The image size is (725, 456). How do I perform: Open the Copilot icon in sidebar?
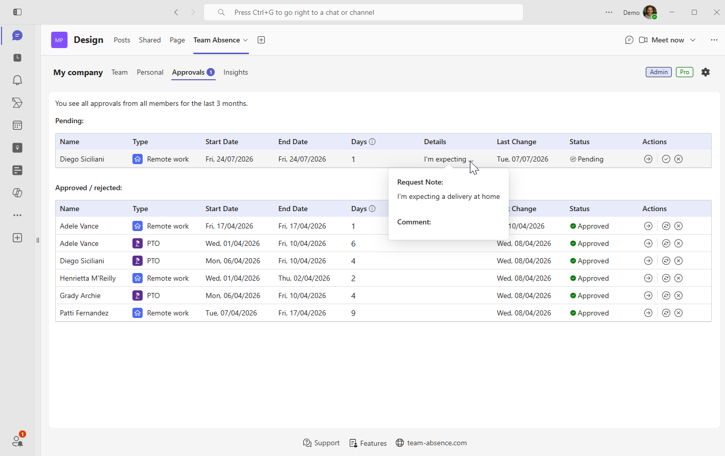pyautogui.click(x=17, y=193)
